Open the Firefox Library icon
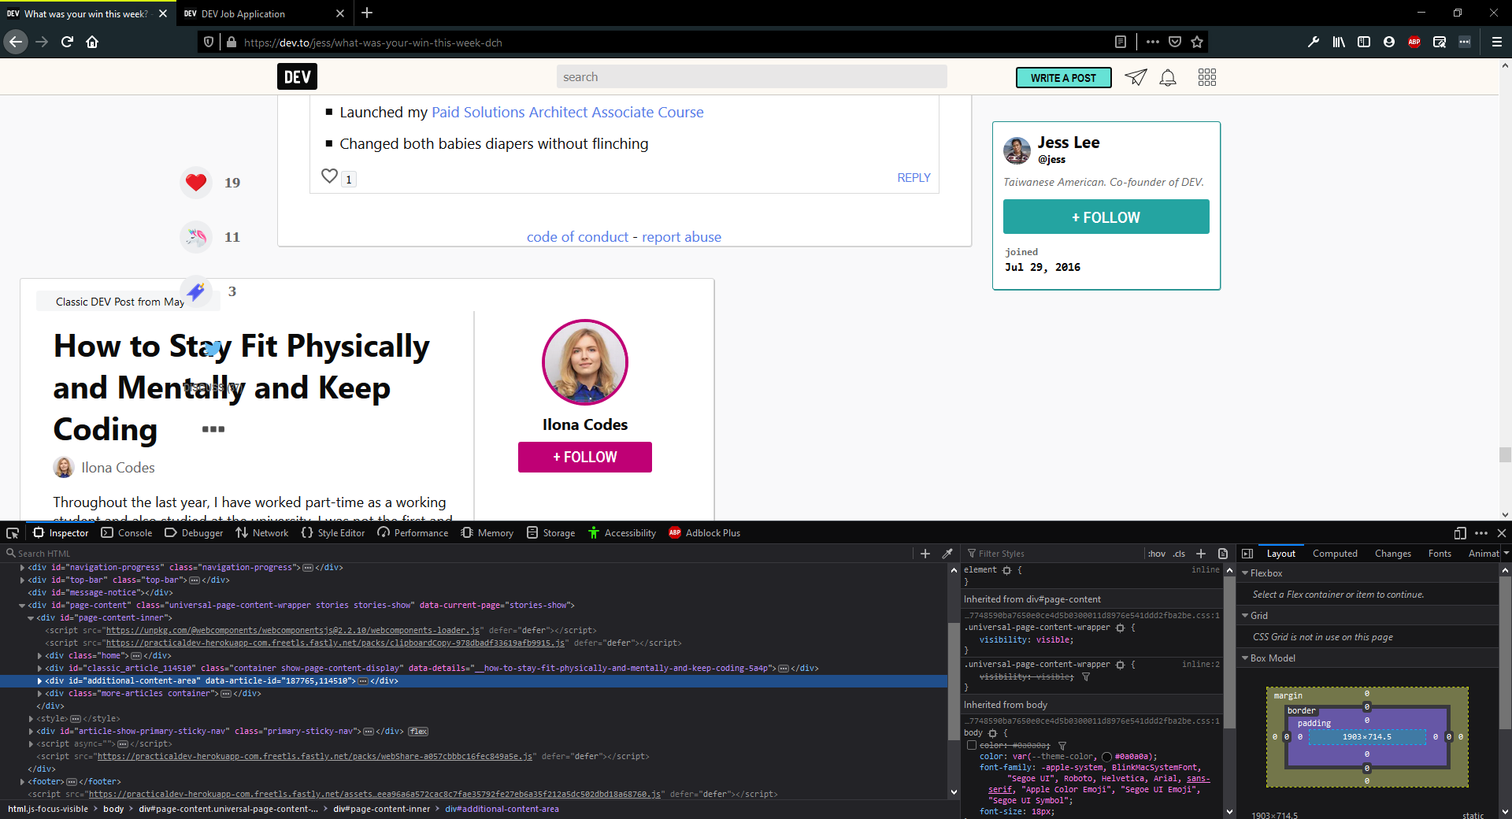Image resolution: width=1512 pixels, height=819 pixels. pyautogui.click(x=1339, y=42)
